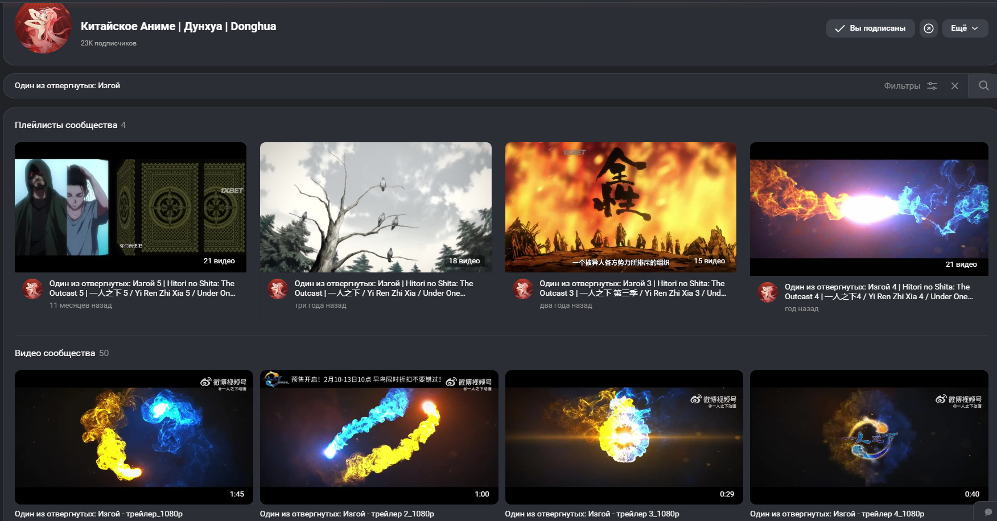Play the трейлер_1080p video lasting 1:45
This screenshot has height=521, width=997.
(x=134, y=437)
